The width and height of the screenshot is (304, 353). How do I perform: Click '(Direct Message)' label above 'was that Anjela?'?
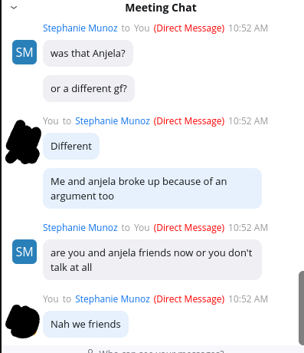[x=189, y=28]
